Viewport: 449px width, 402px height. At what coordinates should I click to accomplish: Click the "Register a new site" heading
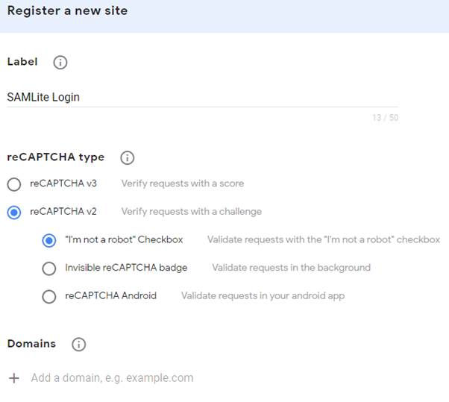pos(68,11)
